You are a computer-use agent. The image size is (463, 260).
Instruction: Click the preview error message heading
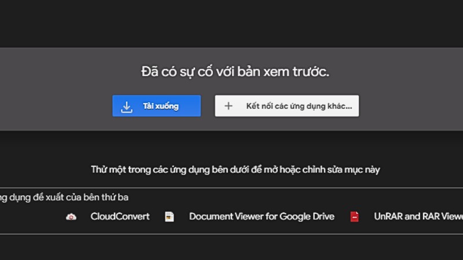235,72
